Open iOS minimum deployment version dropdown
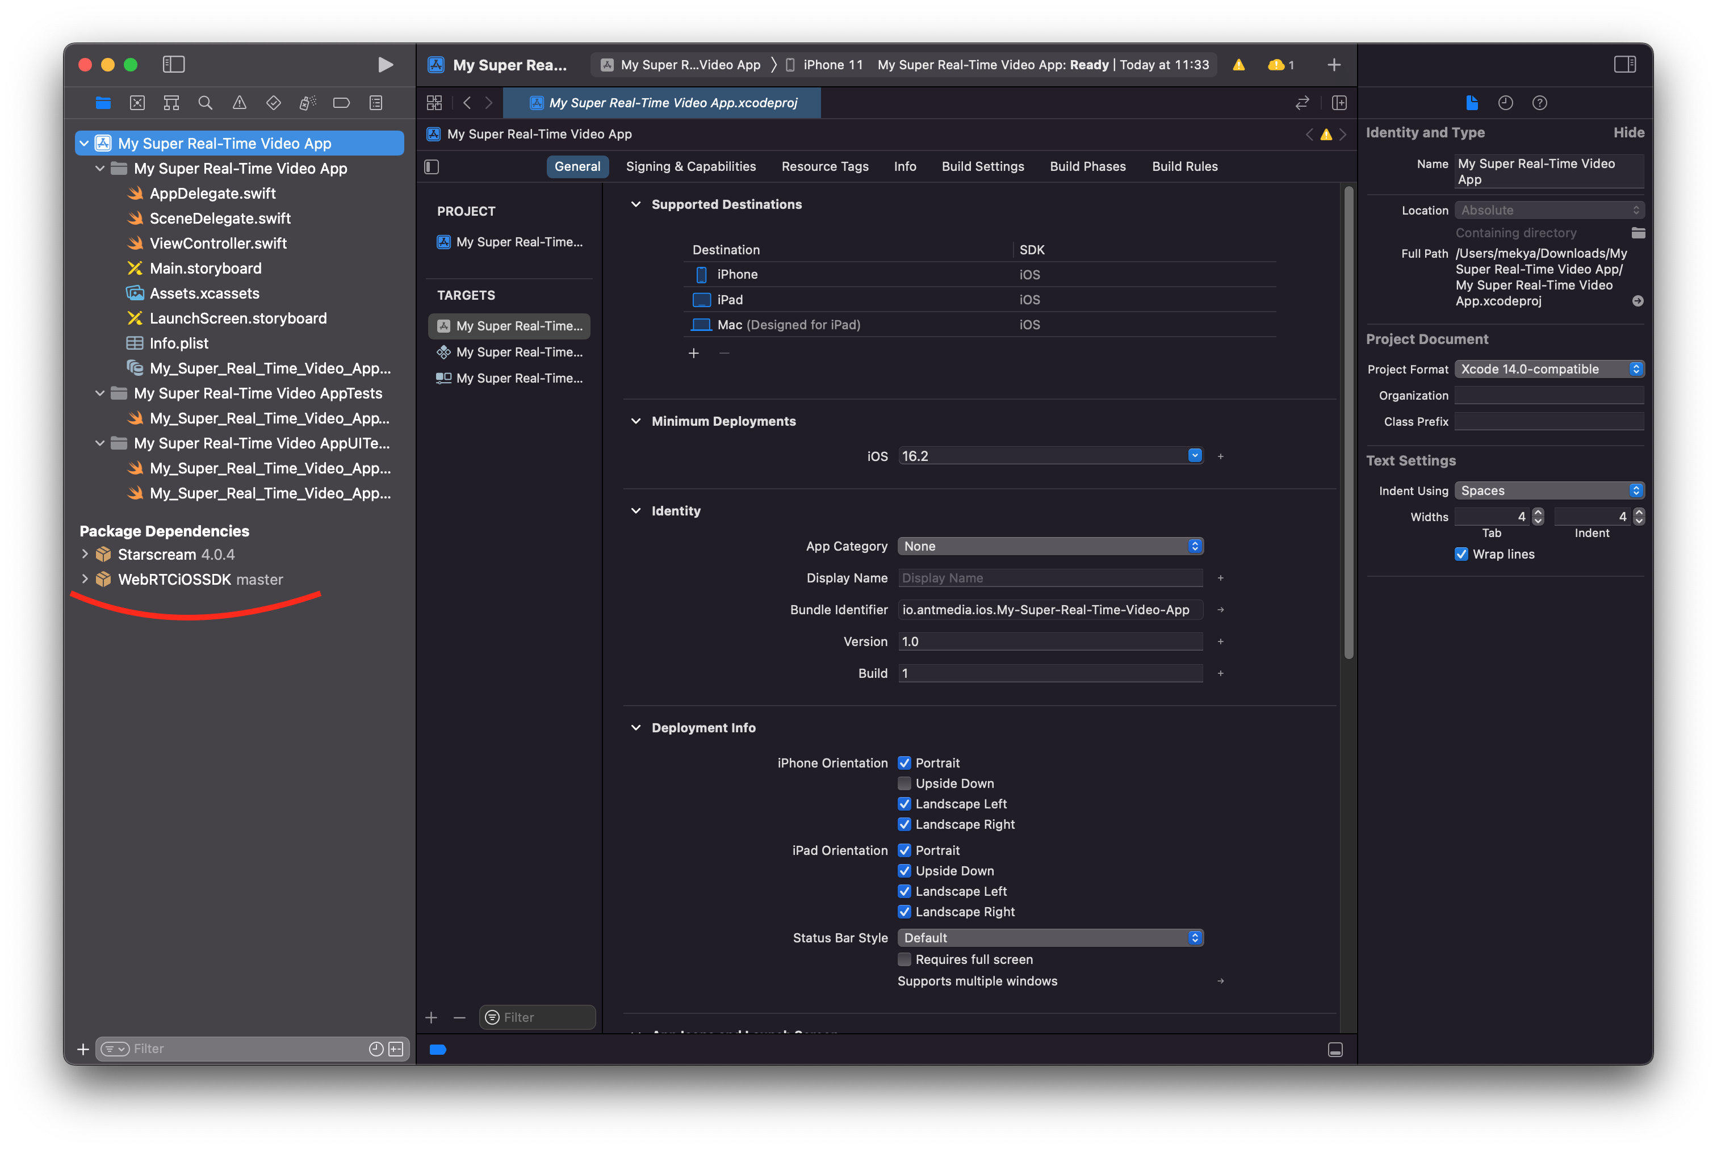Screen dimensions: 1717x1149 pyautogui.click(x=1195, y=455)
